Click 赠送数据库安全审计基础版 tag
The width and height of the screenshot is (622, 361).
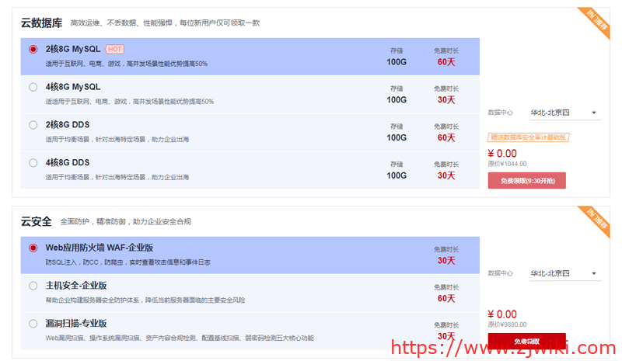pyautogui.click(x=529, y=137)
